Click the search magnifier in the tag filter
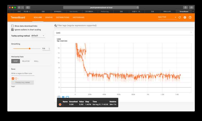The height and width of the screenshot is (121, 202). [x=55, y=26]
